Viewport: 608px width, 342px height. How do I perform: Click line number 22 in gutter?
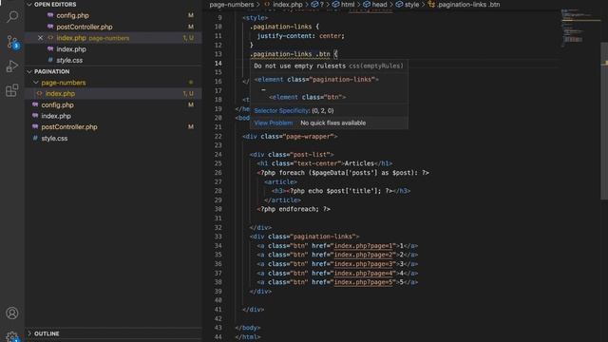[x=218, y=137]
